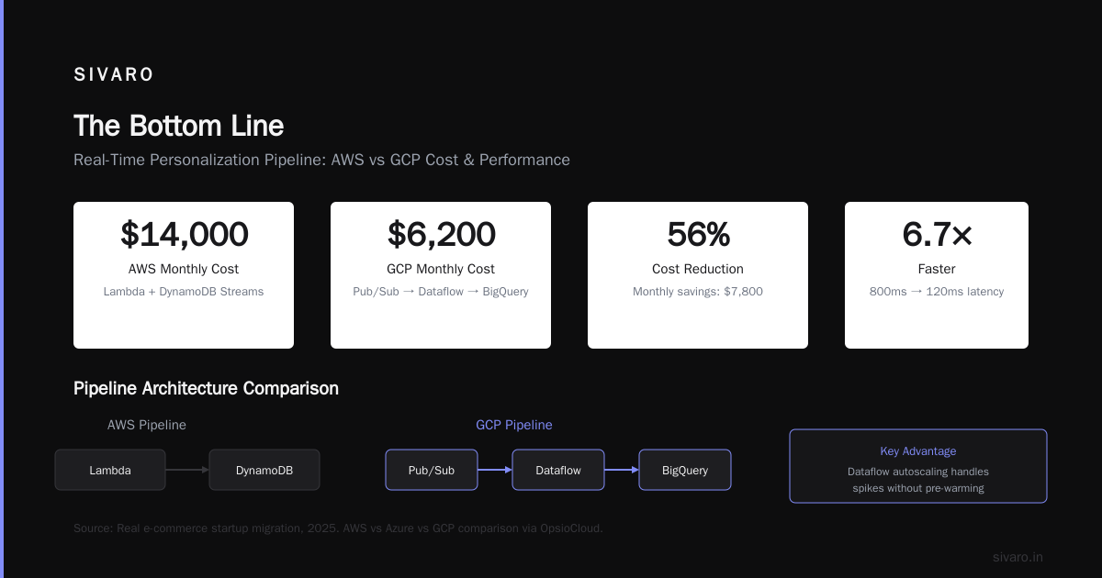Click the SIVARO logo text
Image resolution: width=1102 pixels, height=578 pixels.
tap(113, 75)
